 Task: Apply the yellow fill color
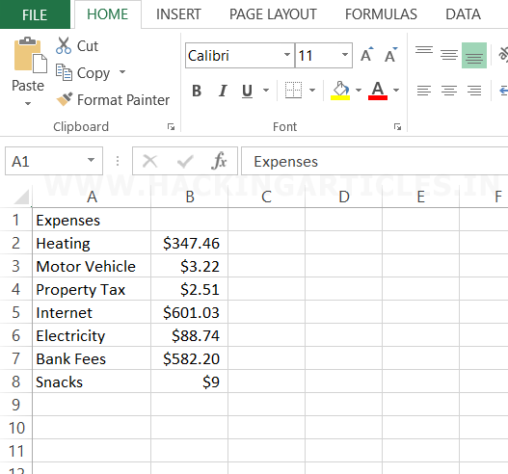[340, 91]
